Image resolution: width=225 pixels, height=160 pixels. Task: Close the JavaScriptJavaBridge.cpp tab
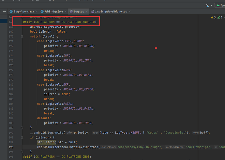pyautogui.click(x=129, y=11)
